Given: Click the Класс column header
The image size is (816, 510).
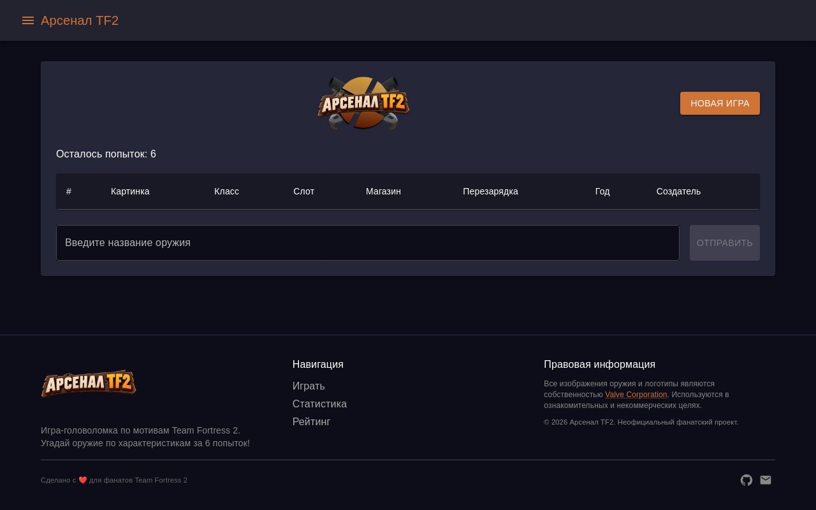Looking at the screenshot, I should point(226,191).
